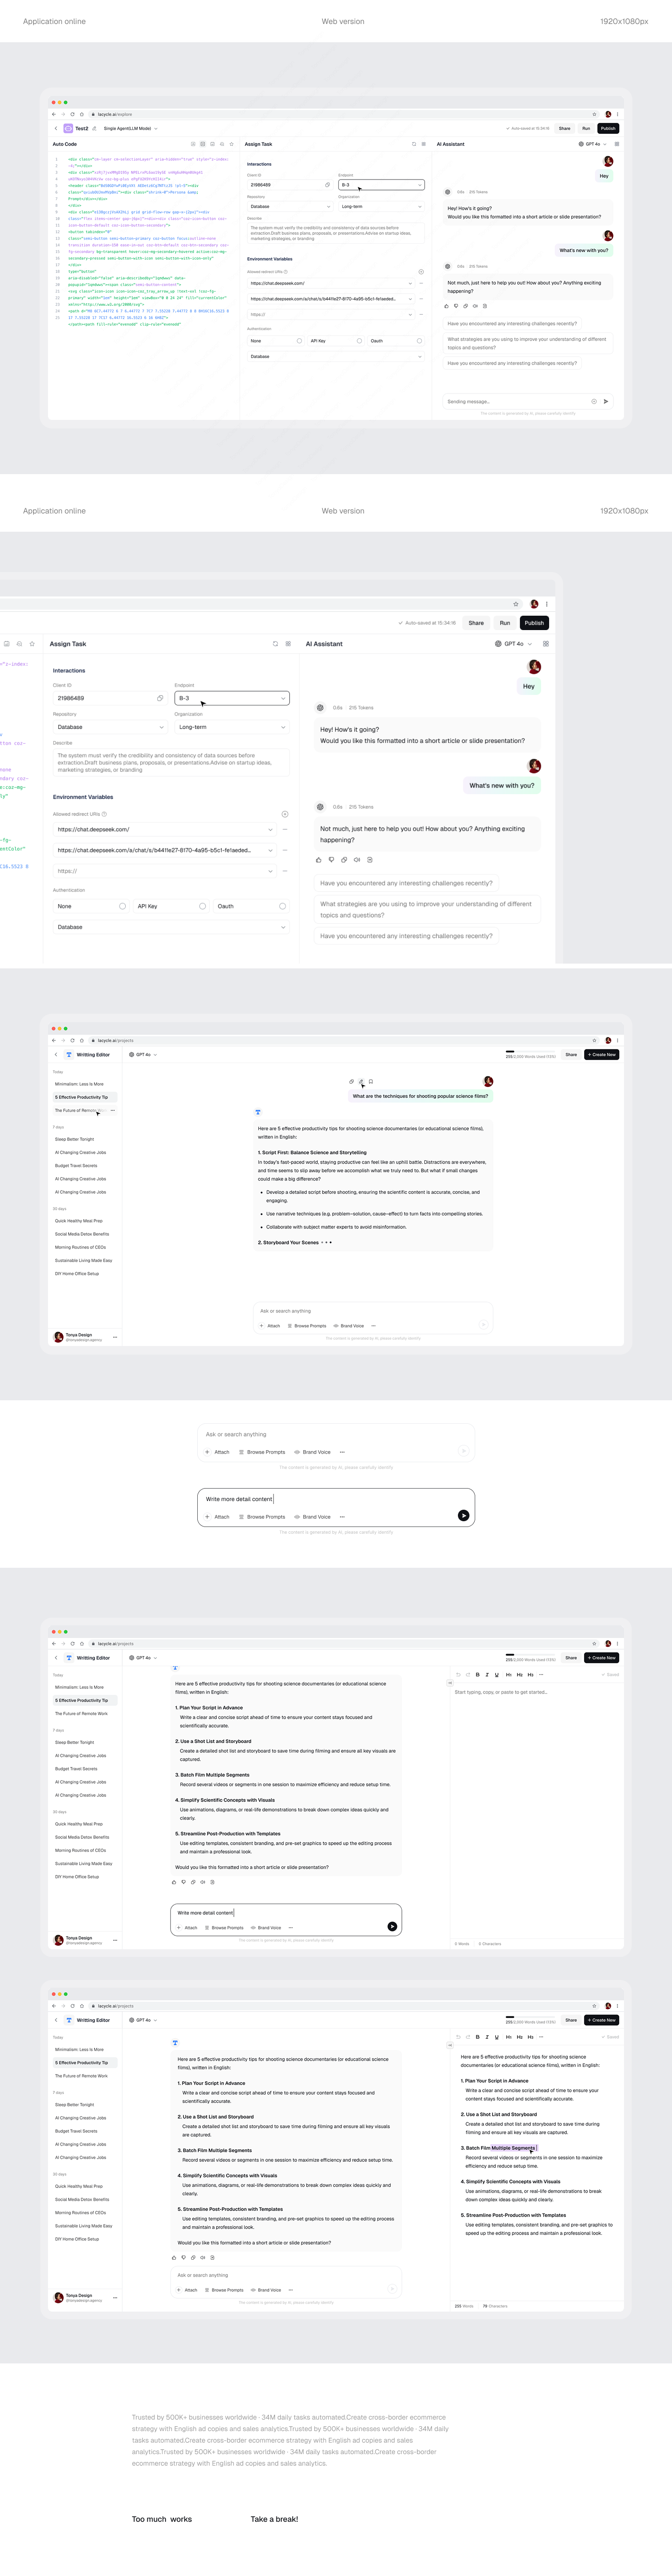Click list settings icon in enlarged Assign Task header
The image size is (672, 2576).
click(x=288, y=644)
